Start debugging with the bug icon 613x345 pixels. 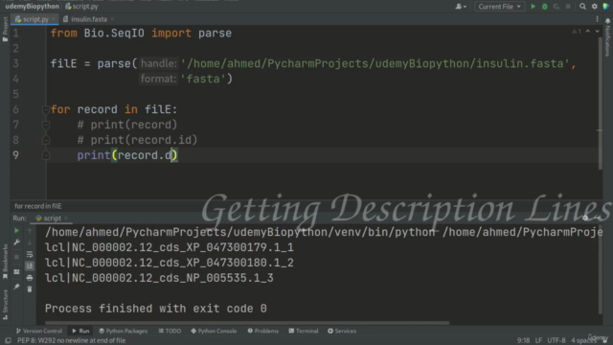coord(545,7)
